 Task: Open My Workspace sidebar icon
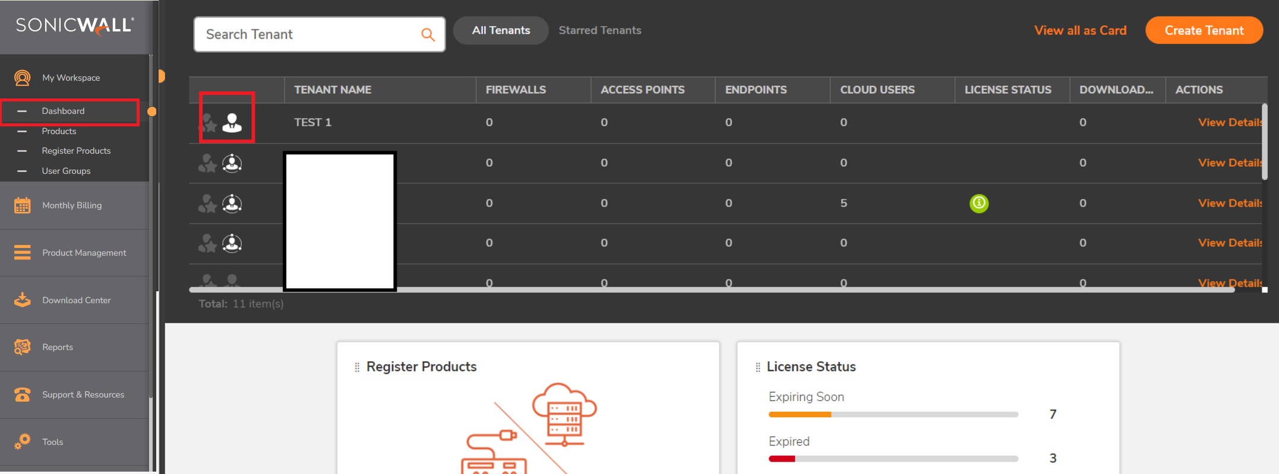23,78
